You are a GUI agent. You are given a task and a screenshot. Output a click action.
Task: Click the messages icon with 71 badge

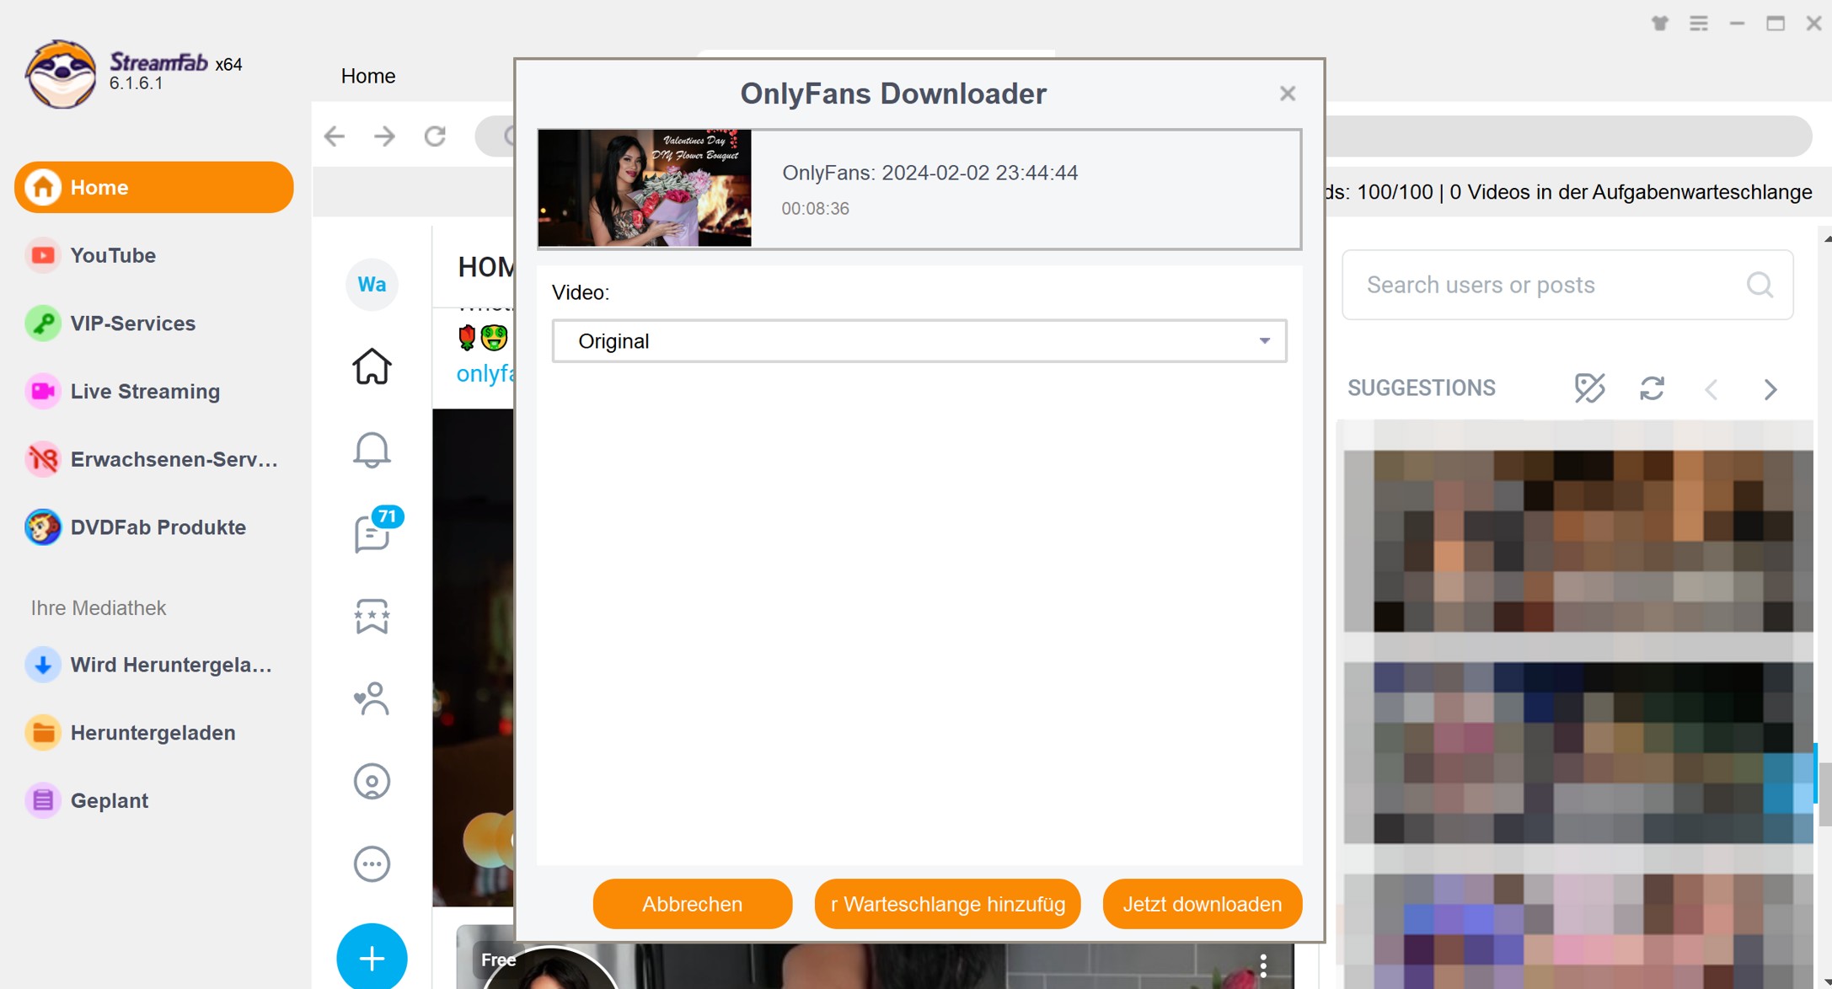click(x=372, y=536)
